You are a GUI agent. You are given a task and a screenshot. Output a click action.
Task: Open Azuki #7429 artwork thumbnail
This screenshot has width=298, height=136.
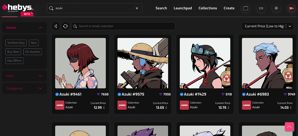coord(205,63)
